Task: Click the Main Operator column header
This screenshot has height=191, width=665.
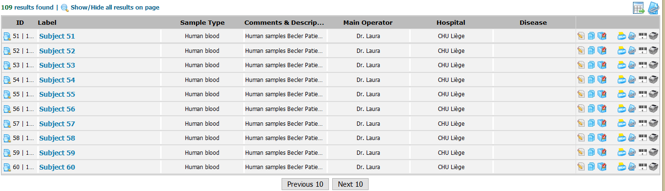Action: coord(368,22)
